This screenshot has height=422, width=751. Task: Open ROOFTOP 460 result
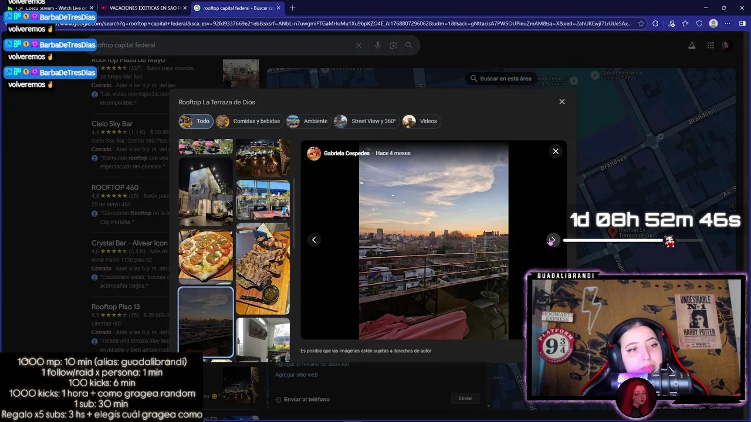tap(115, 188)
